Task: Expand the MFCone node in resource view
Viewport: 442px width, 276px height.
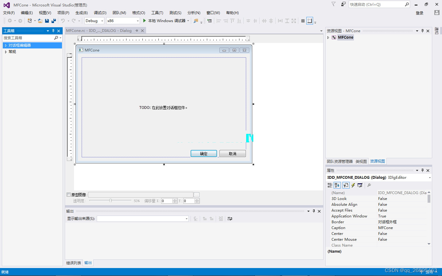Action: (x=328, y=37)
